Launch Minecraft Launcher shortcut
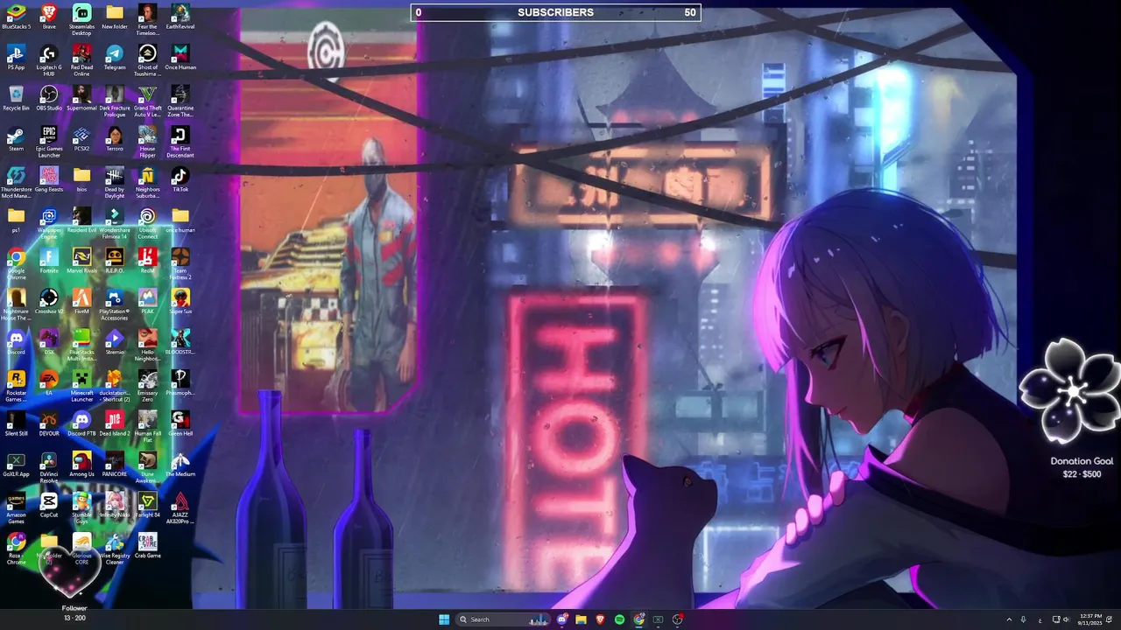 (x=81, y=379)
